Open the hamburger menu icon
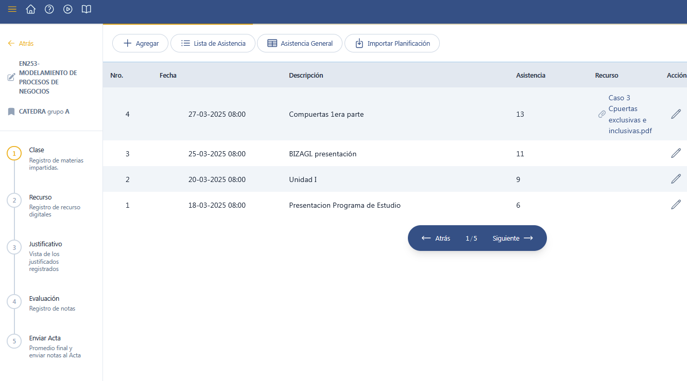 pos(12,9)
